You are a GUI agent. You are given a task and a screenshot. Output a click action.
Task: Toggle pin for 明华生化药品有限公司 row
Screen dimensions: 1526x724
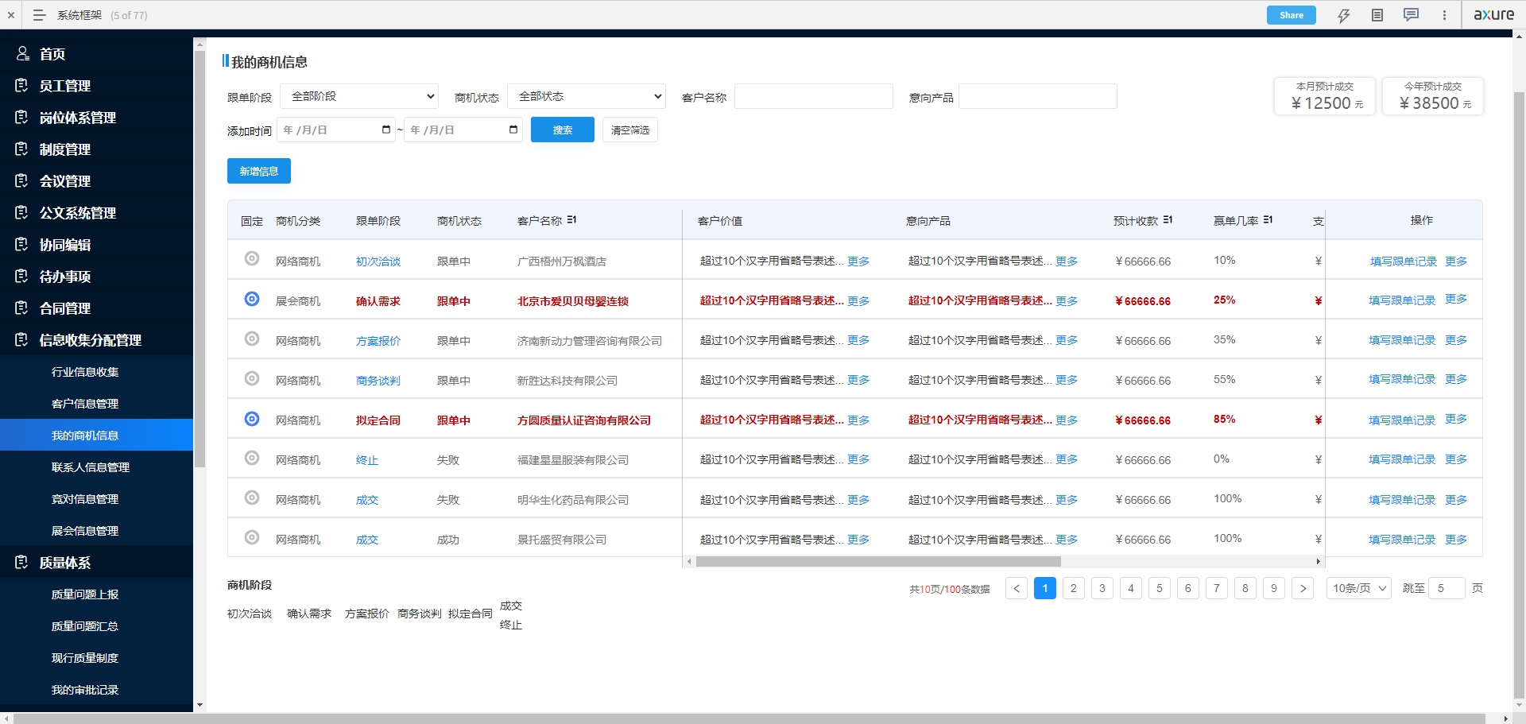tap(252, 498)
